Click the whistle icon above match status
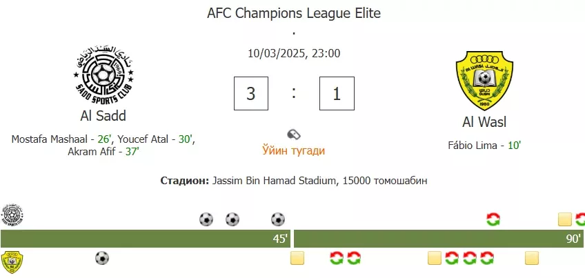The width and height of the screenshot is (585, 278). (294, 135)
